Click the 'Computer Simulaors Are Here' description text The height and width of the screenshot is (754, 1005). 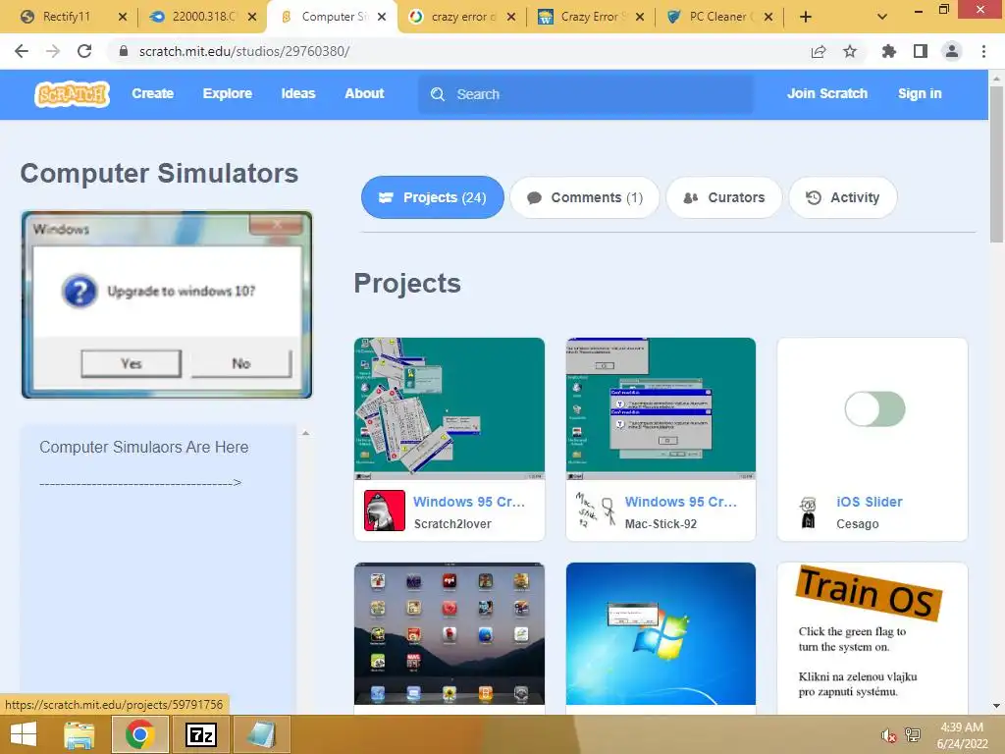(144, 447)
